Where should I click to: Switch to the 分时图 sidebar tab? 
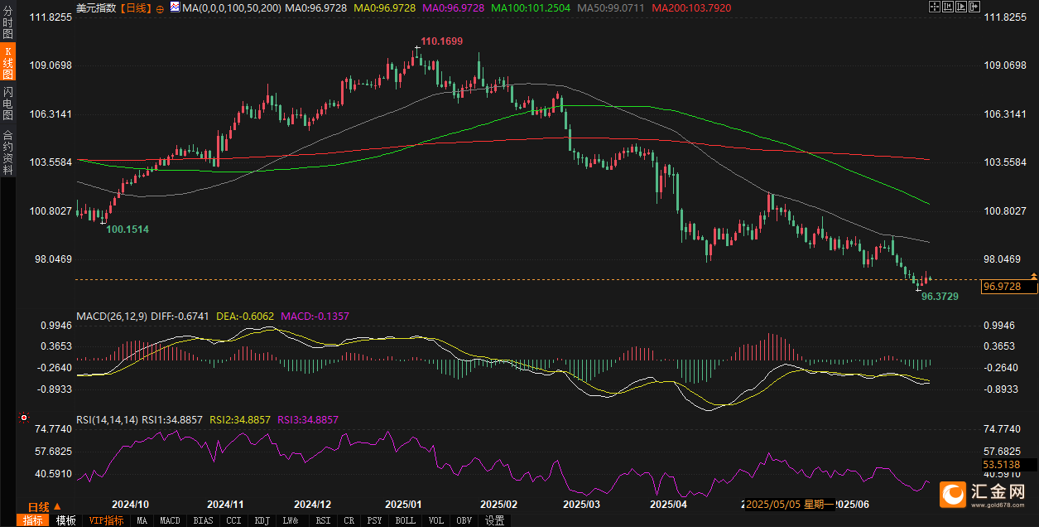point(7,22)
